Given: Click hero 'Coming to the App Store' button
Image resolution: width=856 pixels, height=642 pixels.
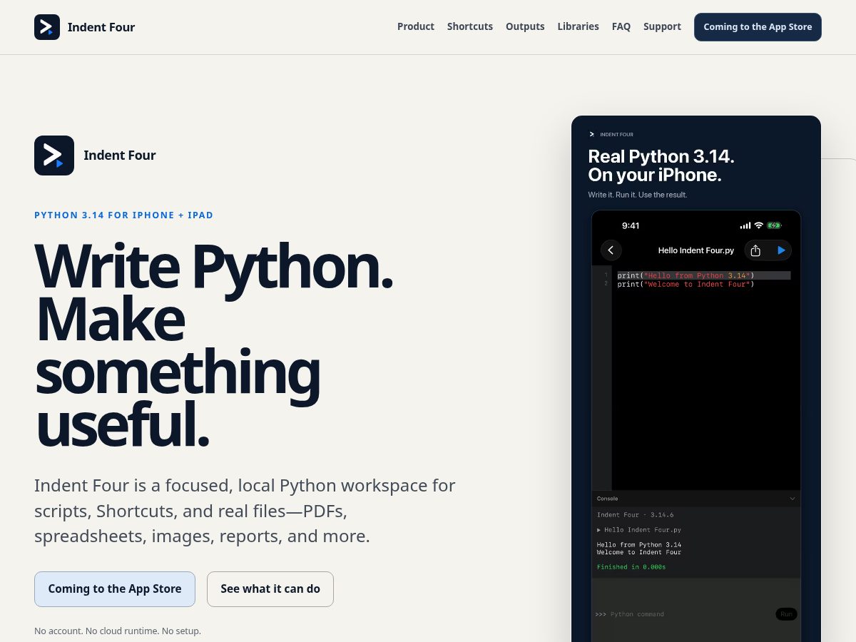Looking at the screenshot, I should pos(115,589).
